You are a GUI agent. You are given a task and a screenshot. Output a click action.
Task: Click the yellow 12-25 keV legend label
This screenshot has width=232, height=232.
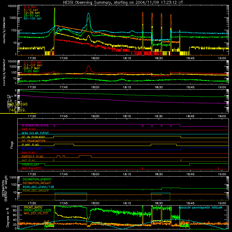[x=32, y=13]
